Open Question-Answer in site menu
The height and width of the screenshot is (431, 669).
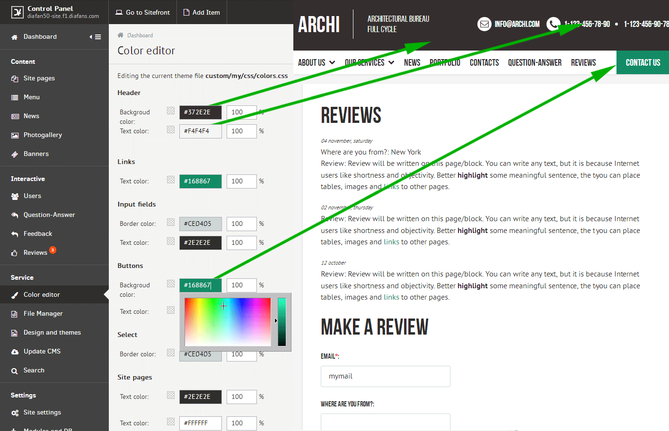click(x=535, y=62)
